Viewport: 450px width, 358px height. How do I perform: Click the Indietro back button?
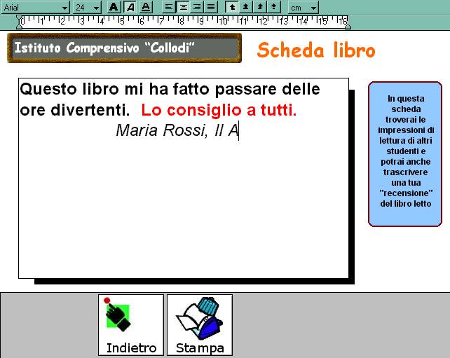pos(131,325)
